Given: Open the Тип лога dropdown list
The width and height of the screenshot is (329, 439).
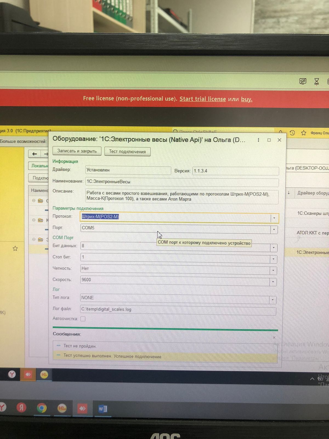Looking at the screenshot, I should (x=273, y=300).
